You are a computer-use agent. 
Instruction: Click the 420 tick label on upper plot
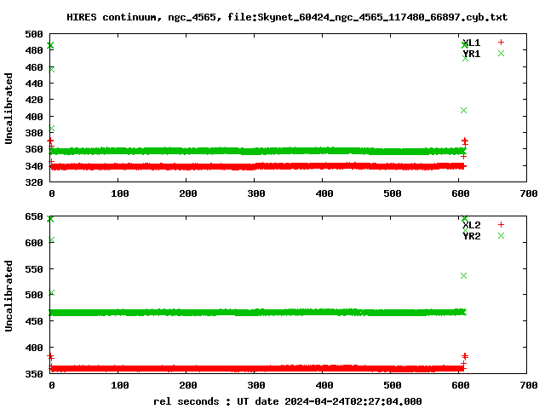34,100
